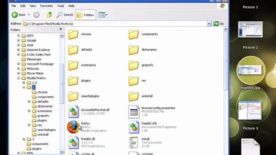Expand the Google tree node
276x155 pixels.
(x=19, y=40)
